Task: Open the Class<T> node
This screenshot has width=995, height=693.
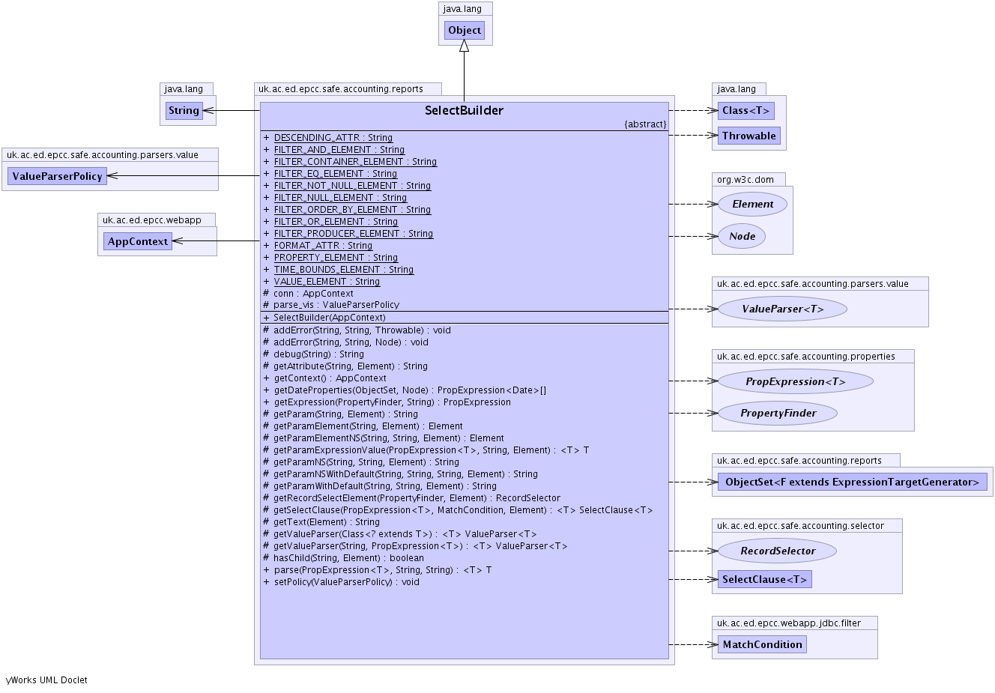Action: [x=746, y=111]
